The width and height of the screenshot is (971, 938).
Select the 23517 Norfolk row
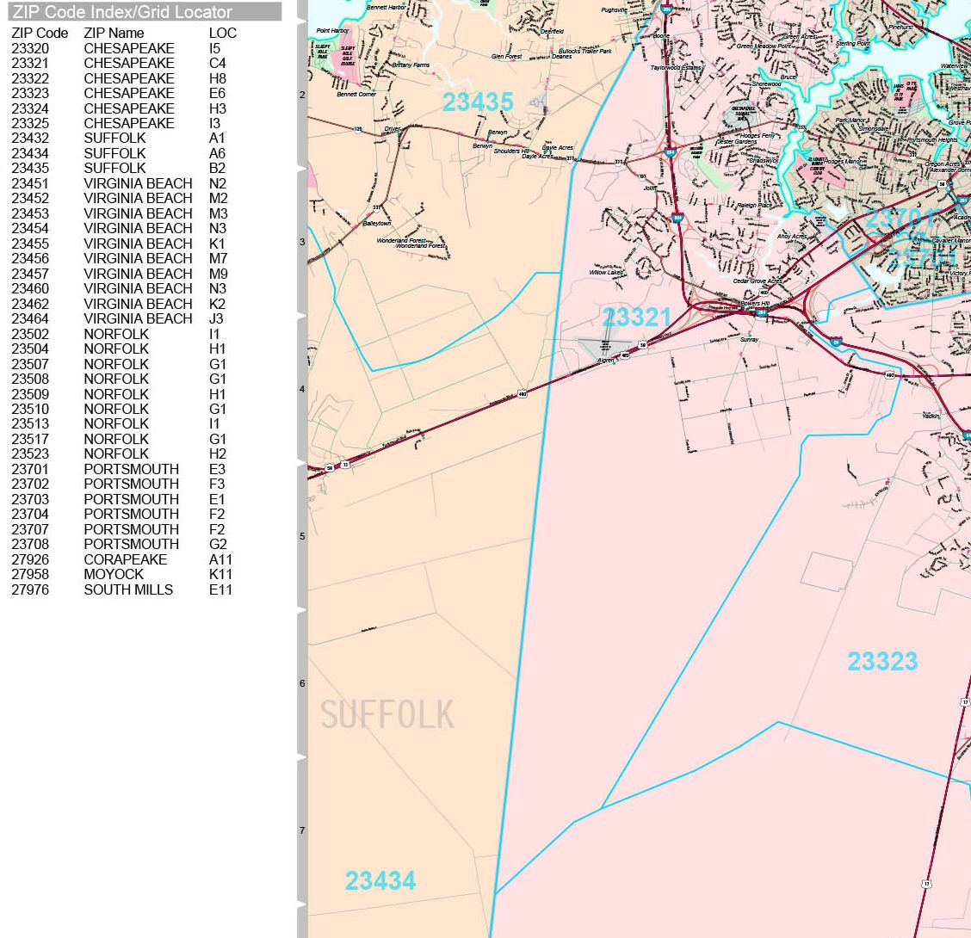click(x=124, y=438)
